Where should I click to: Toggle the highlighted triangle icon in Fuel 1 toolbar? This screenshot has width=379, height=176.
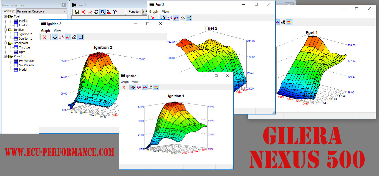click(102, 12)
